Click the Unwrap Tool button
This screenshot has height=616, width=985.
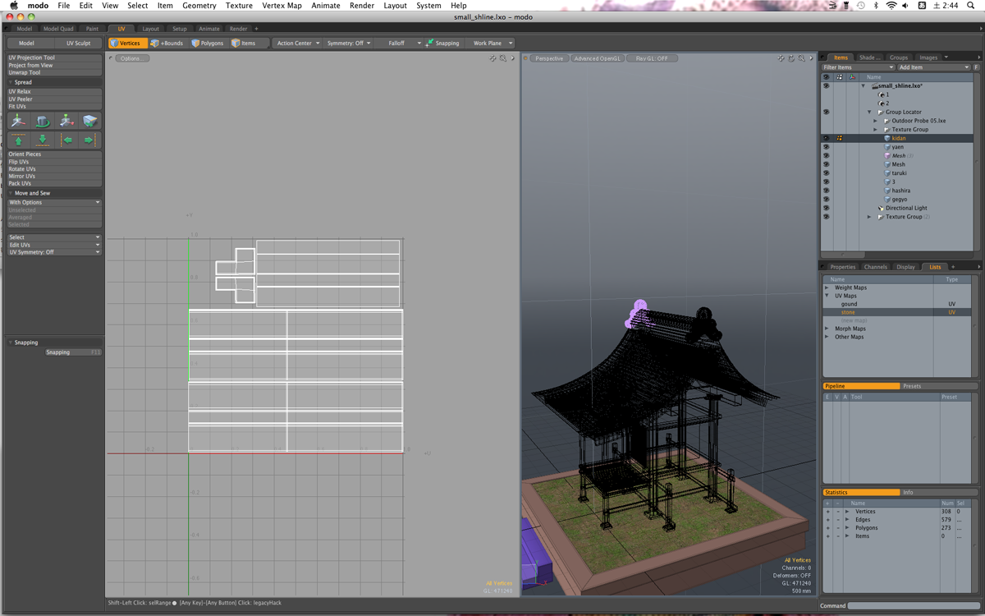[x=54, y=73]
